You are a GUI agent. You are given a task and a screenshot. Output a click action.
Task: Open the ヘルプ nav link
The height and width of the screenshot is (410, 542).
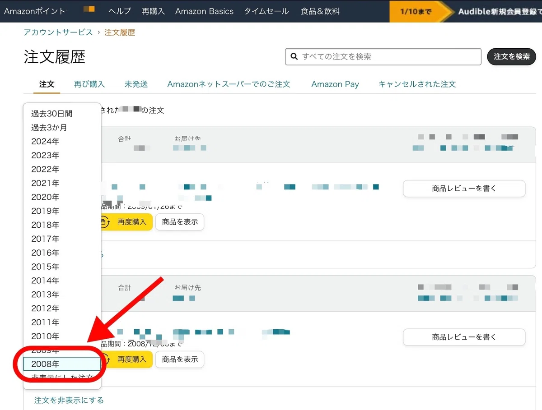tap(120, 11)
